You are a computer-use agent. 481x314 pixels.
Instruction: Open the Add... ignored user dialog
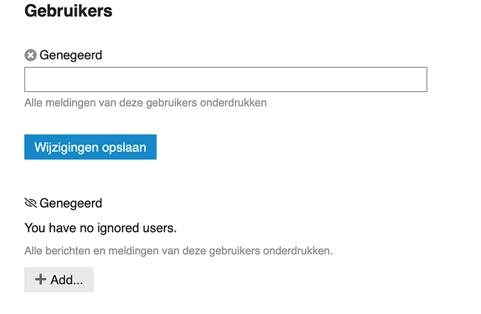[59, 279]
